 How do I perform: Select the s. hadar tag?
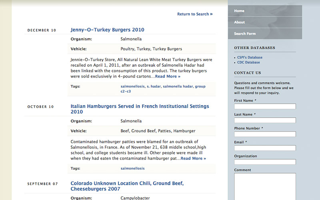pos(153,86)
